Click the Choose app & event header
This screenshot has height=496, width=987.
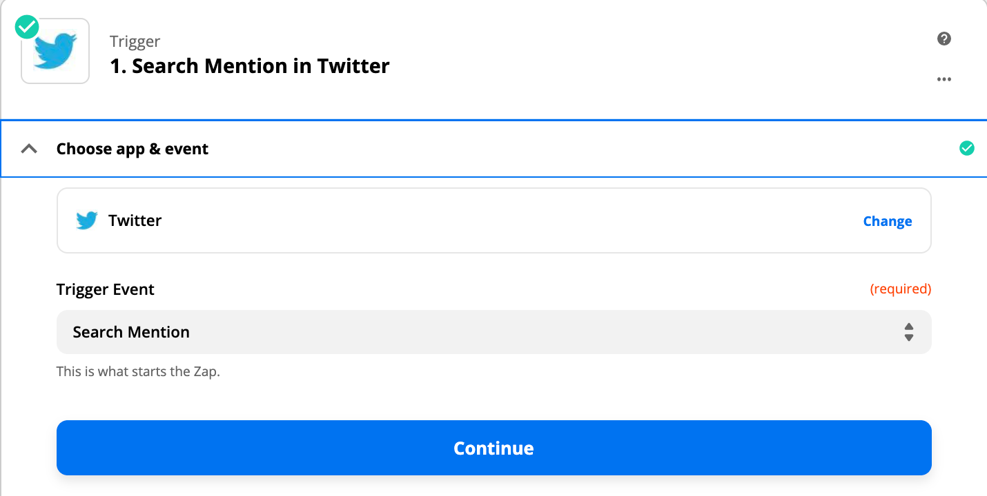133,149
